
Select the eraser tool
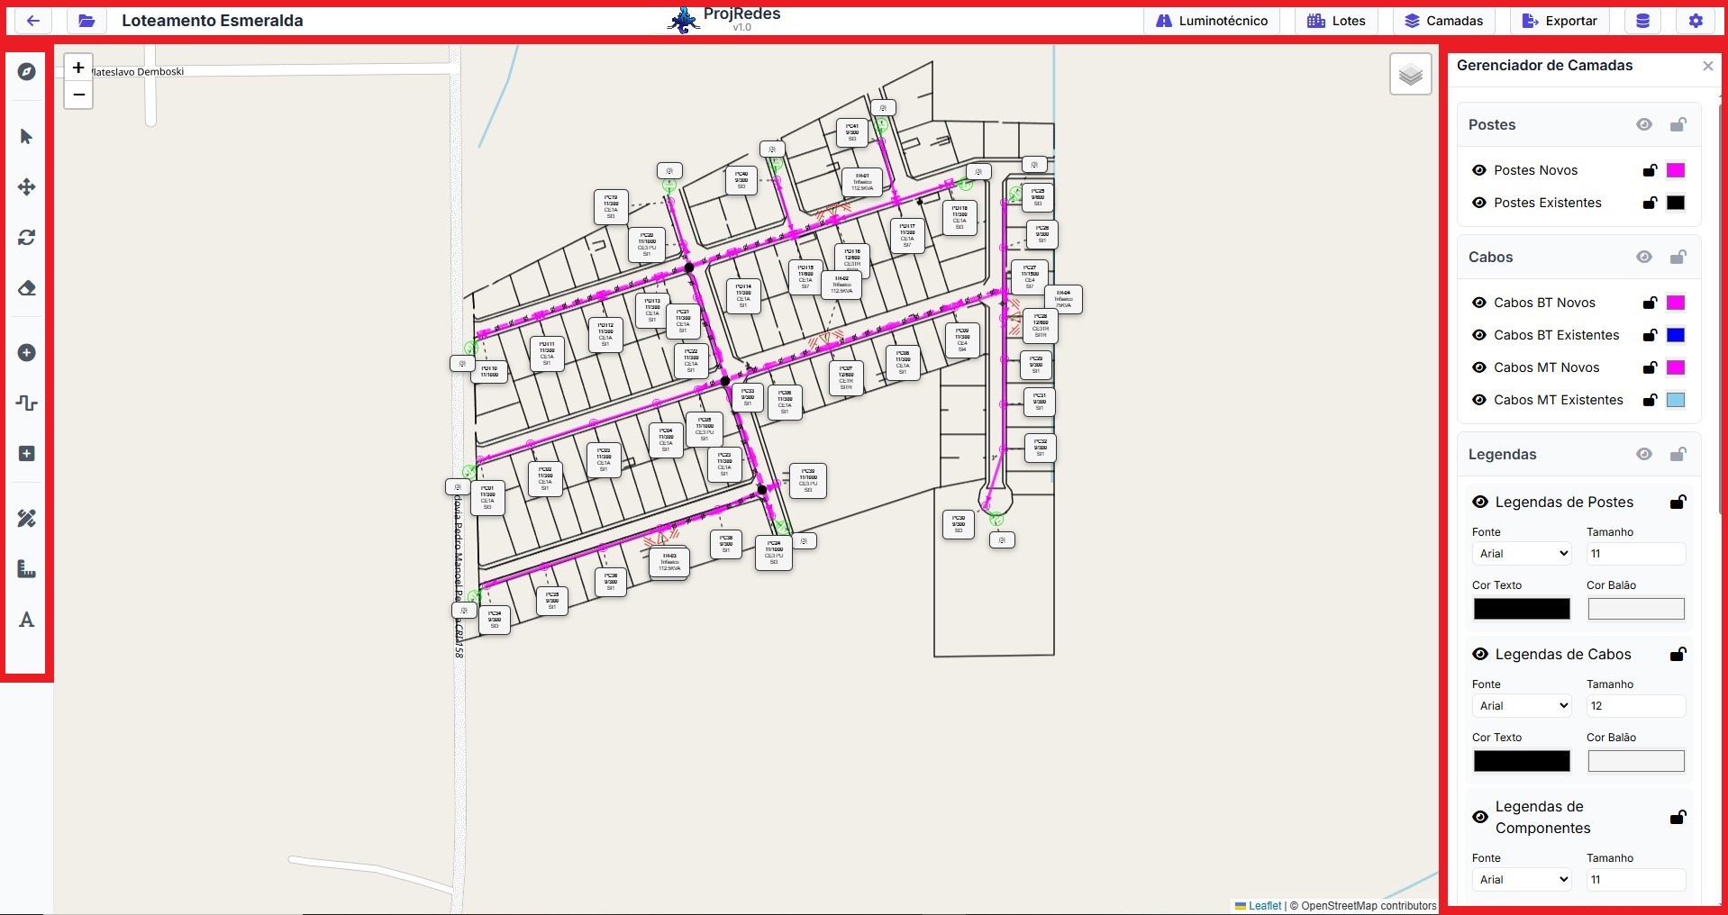[x=26, y=288]
